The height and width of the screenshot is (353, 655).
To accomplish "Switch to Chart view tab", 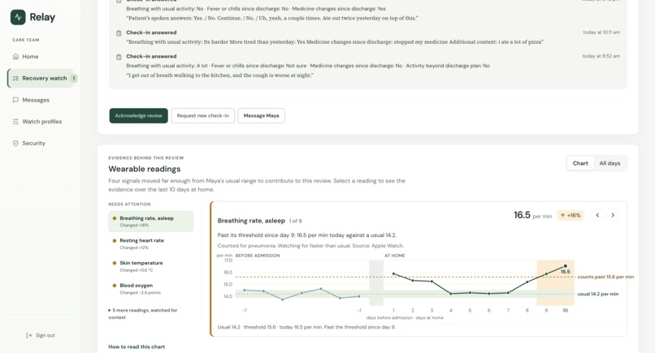I will (580, 163).
